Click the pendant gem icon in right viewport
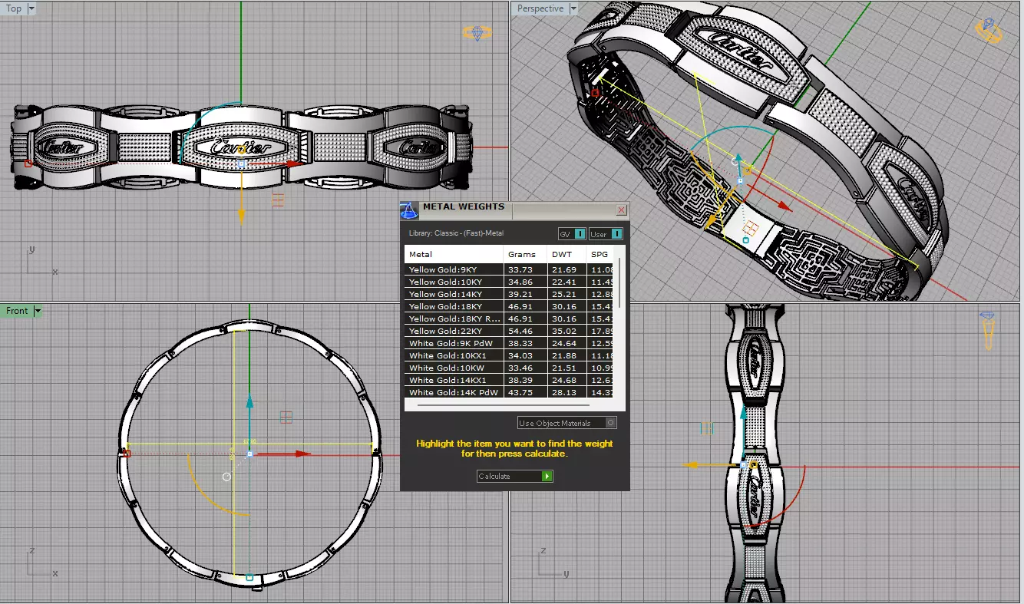 pos(989,330)
